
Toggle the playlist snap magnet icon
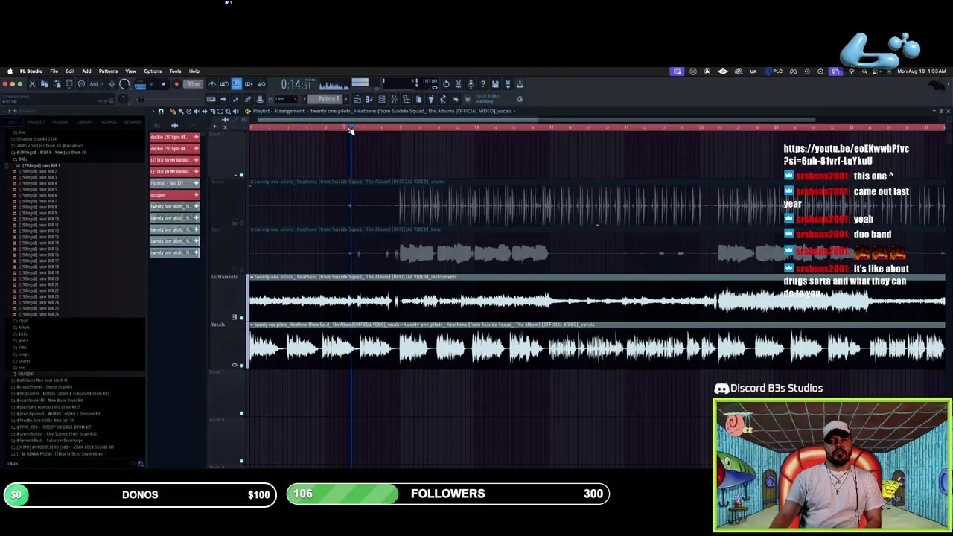tap(161, 111)
